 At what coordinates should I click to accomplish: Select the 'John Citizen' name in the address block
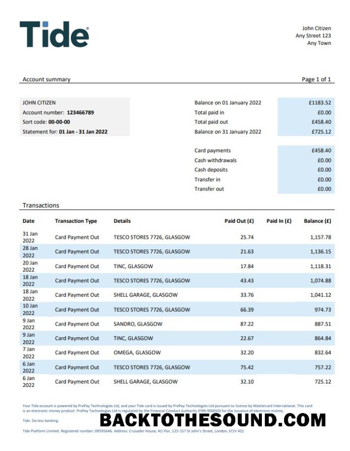(316, 28)
